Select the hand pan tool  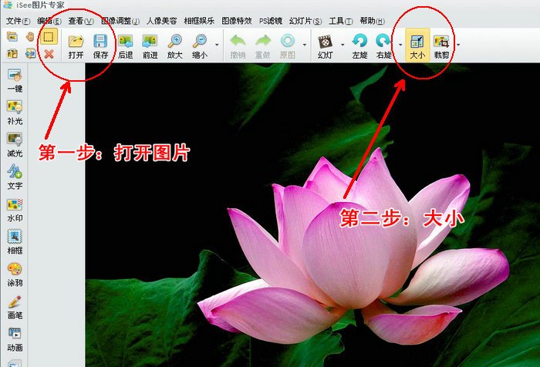30,37
